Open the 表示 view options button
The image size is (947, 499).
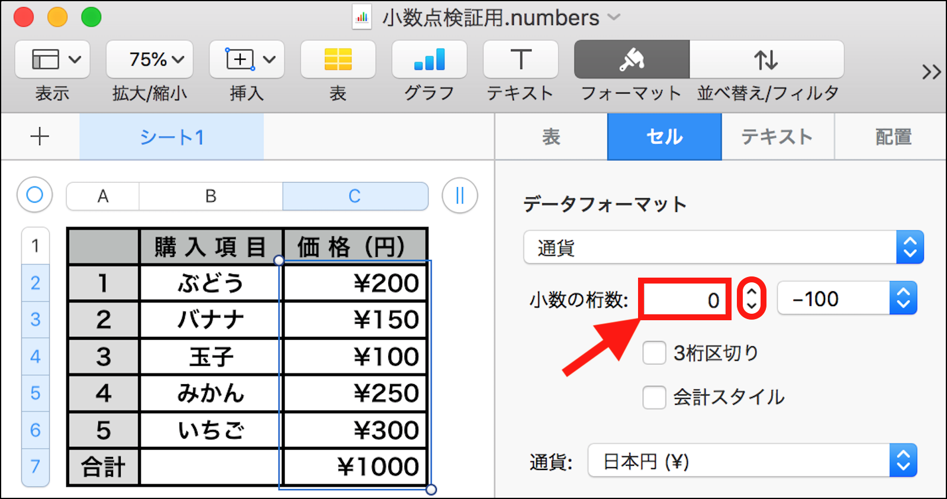click(53, 59)
